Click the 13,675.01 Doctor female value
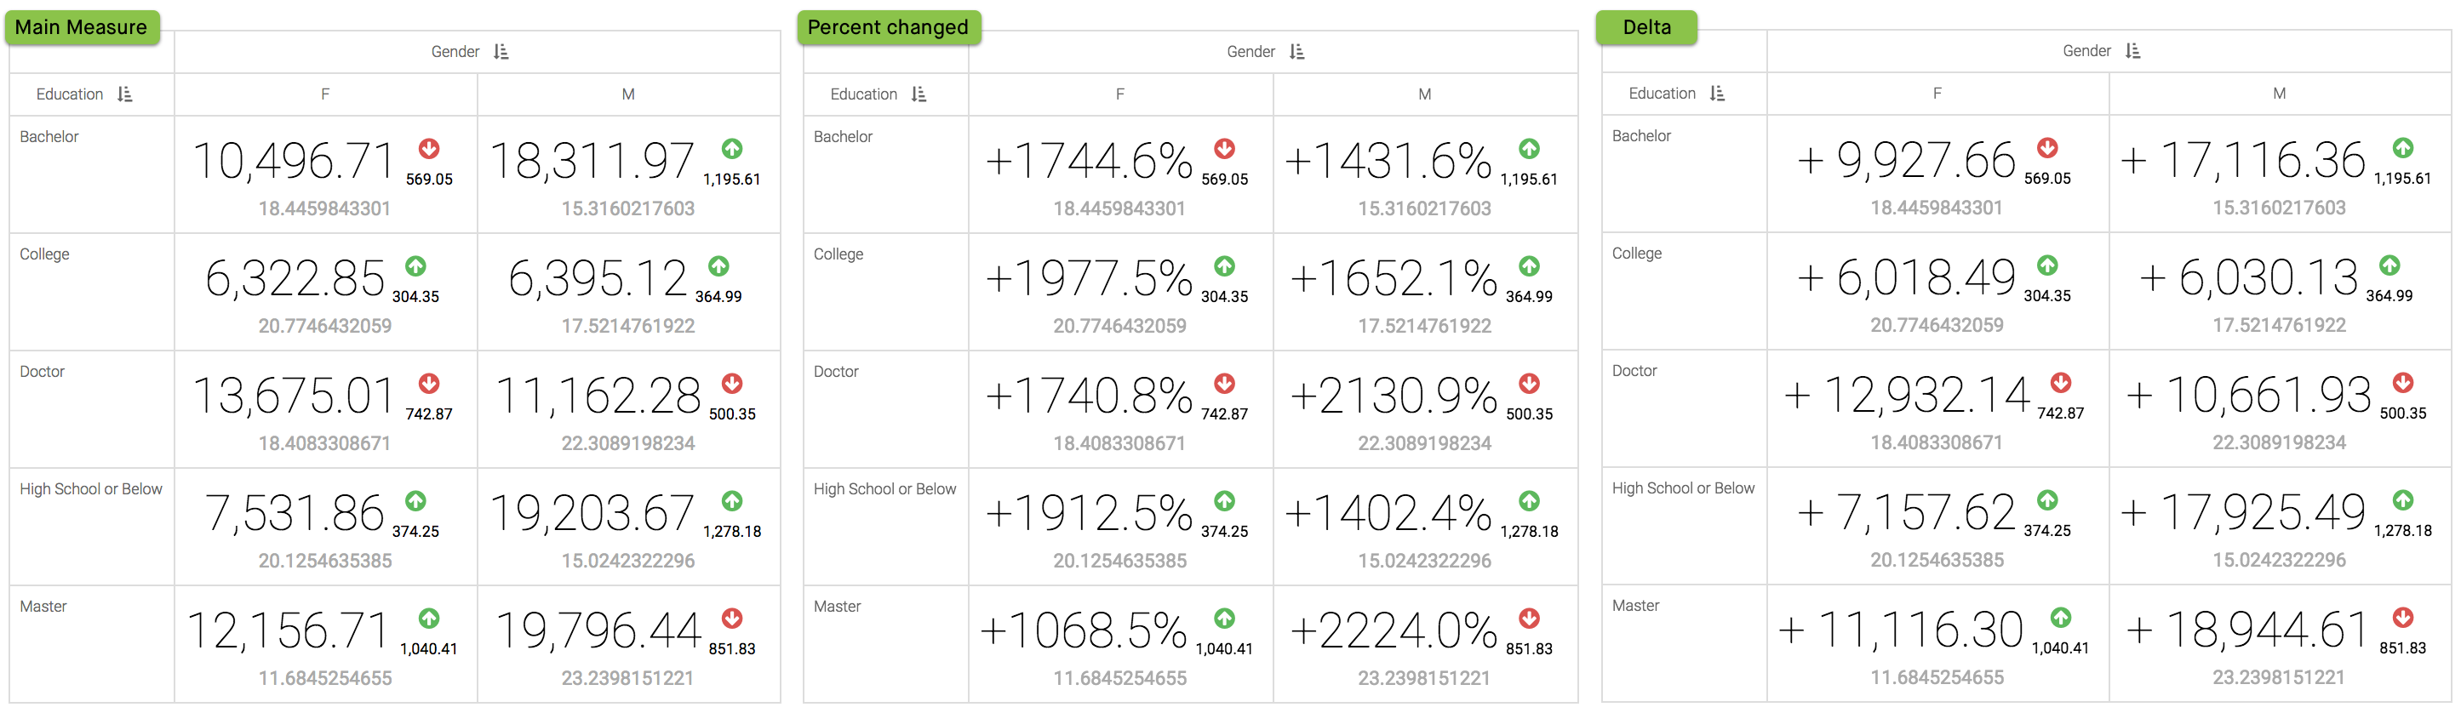2461x713 pixels. [294, 396]
